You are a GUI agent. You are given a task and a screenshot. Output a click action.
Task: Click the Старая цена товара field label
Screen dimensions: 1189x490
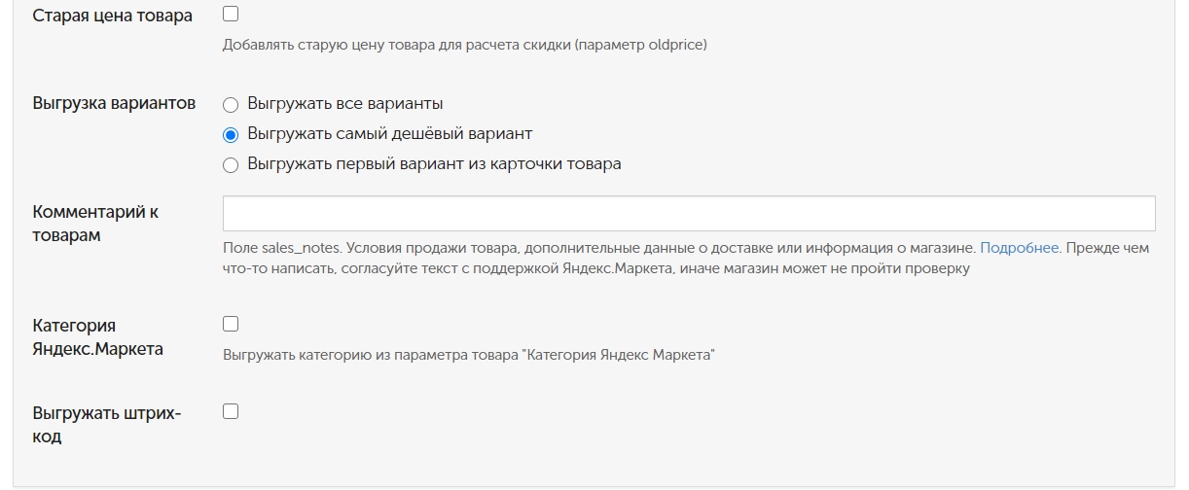click(x=113, y=16)
